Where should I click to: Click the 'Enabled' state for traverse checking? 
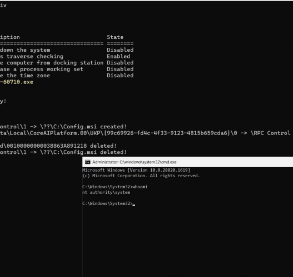coord(118,56)
